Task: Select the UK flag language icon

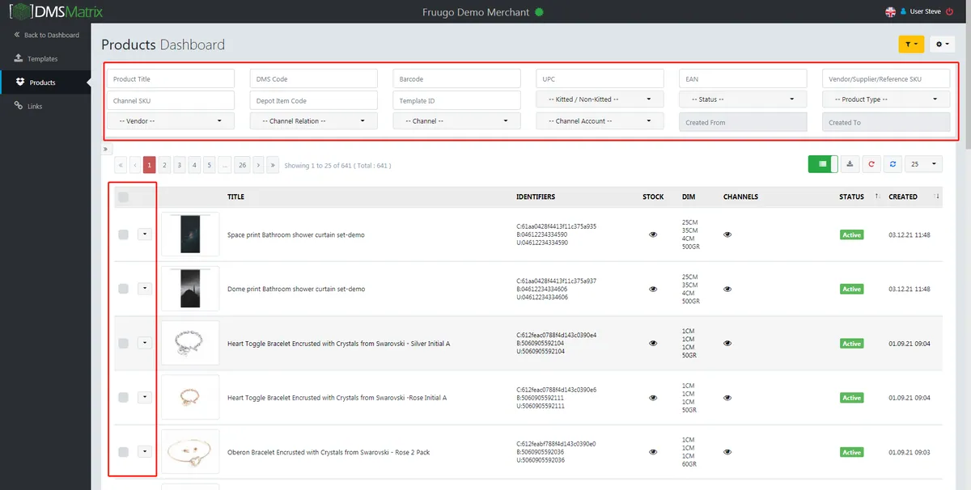Action: pyautogui.click(x=891, y=11)
